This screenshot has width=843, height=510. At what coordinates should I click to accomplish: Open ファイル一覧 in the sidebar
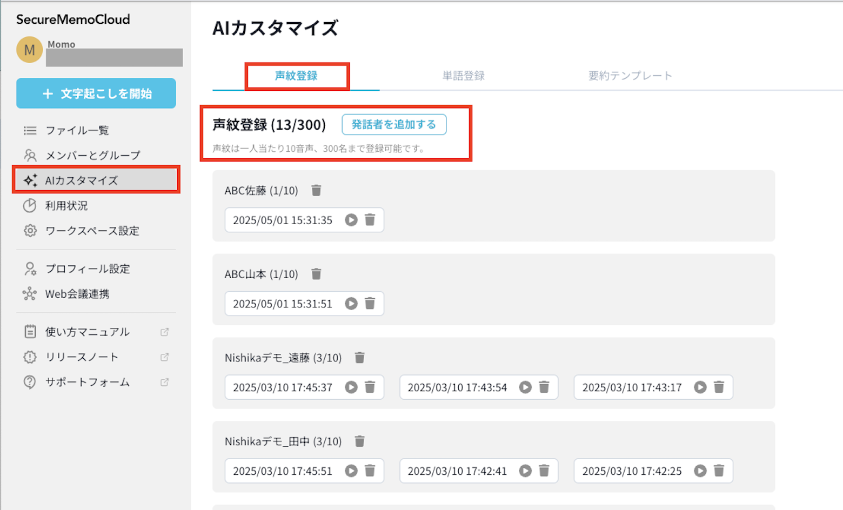coord(77,130)
